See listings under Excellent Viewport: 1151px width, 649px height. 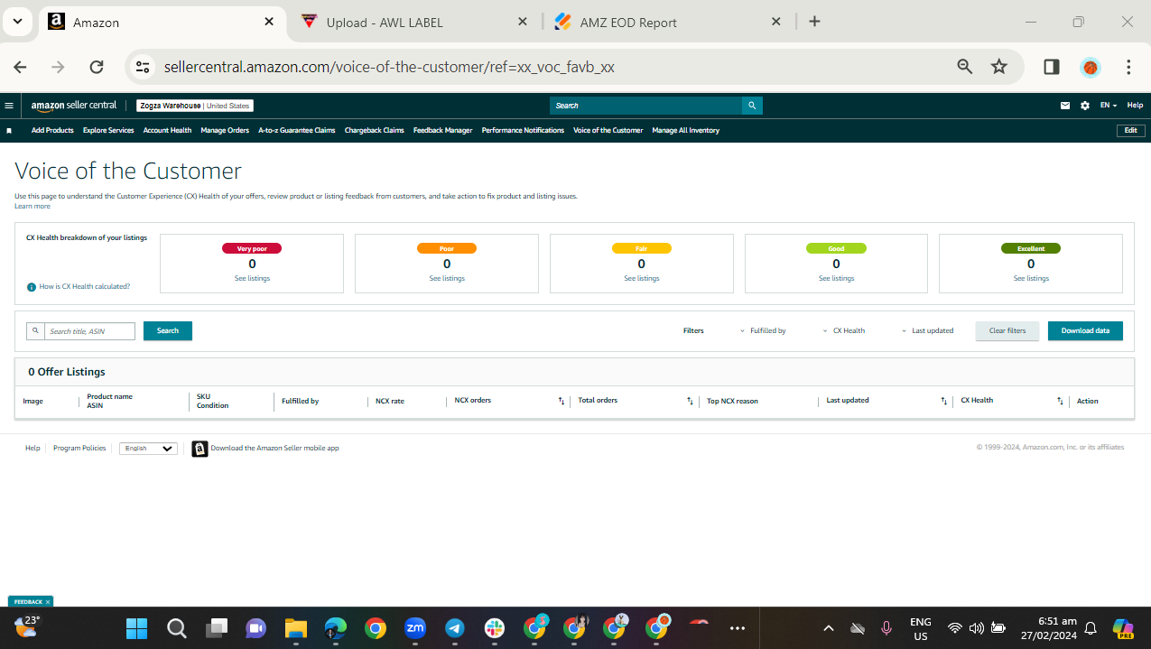tap(1031, 279)
